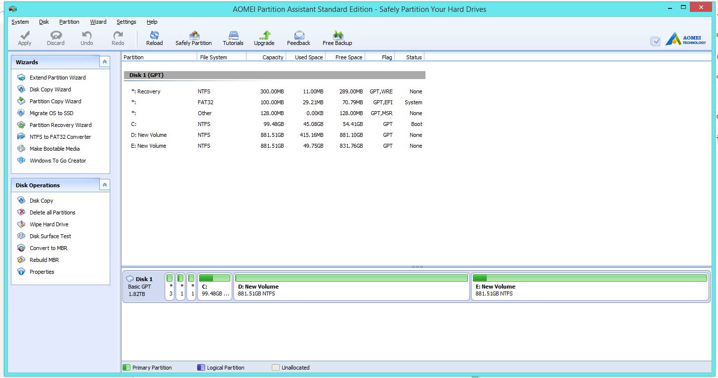Click the Wipe Hard Drive icon
Screen dimensions: 718x378
pos(21,224)
